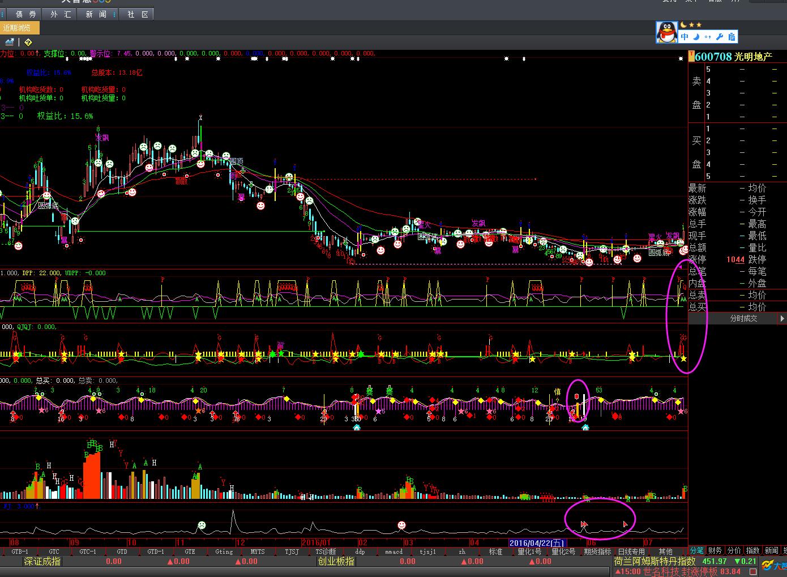Switch to TJSJ indicator tab
The height and width of the screenshot is (577, 787).
pos(292,551)
